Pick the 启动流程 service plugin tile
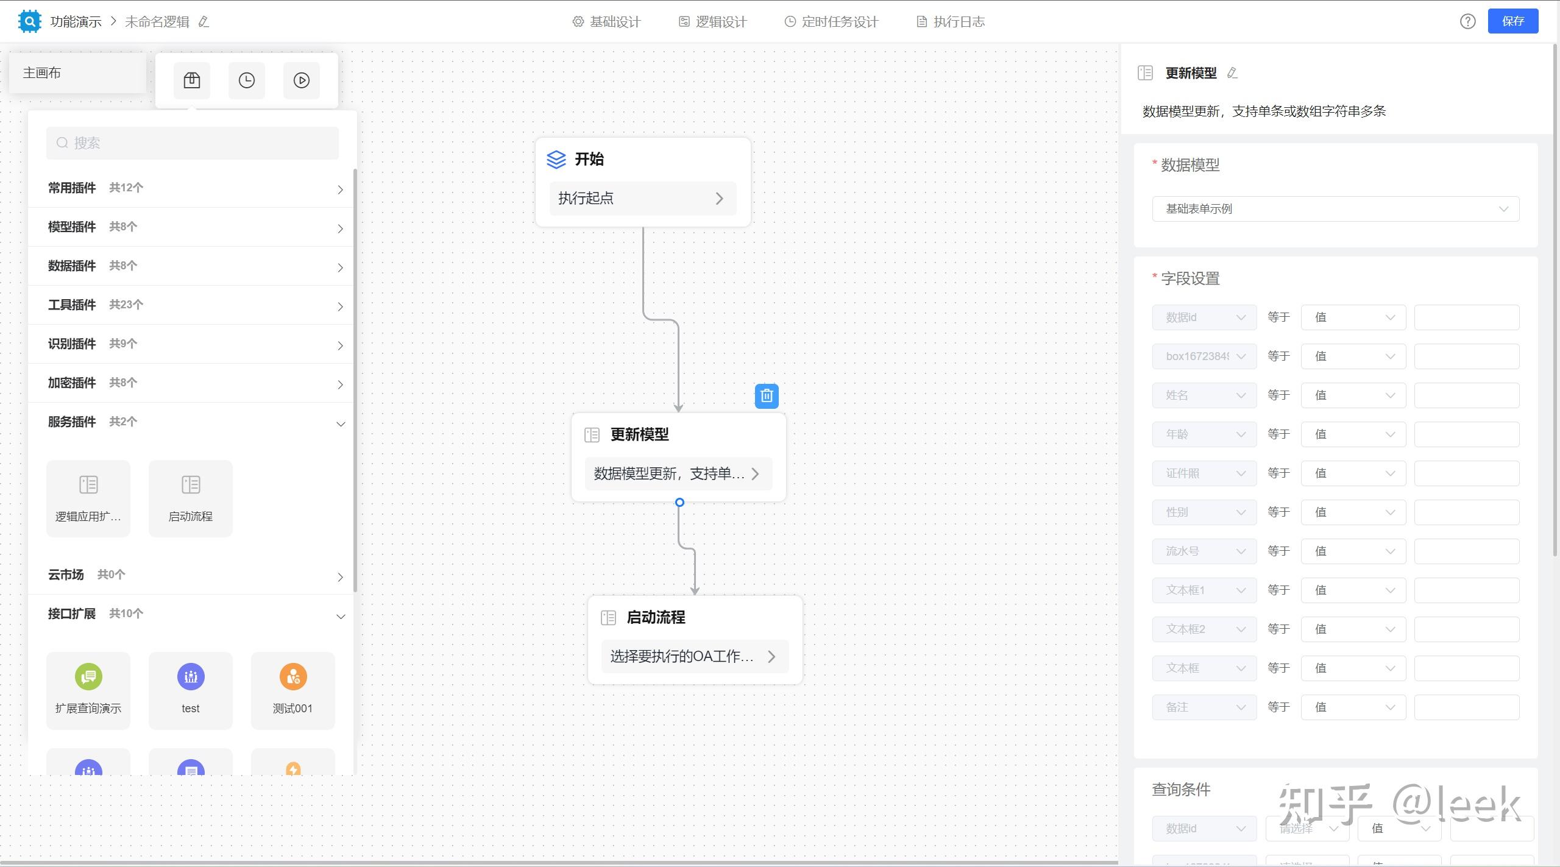 point(190,498)
